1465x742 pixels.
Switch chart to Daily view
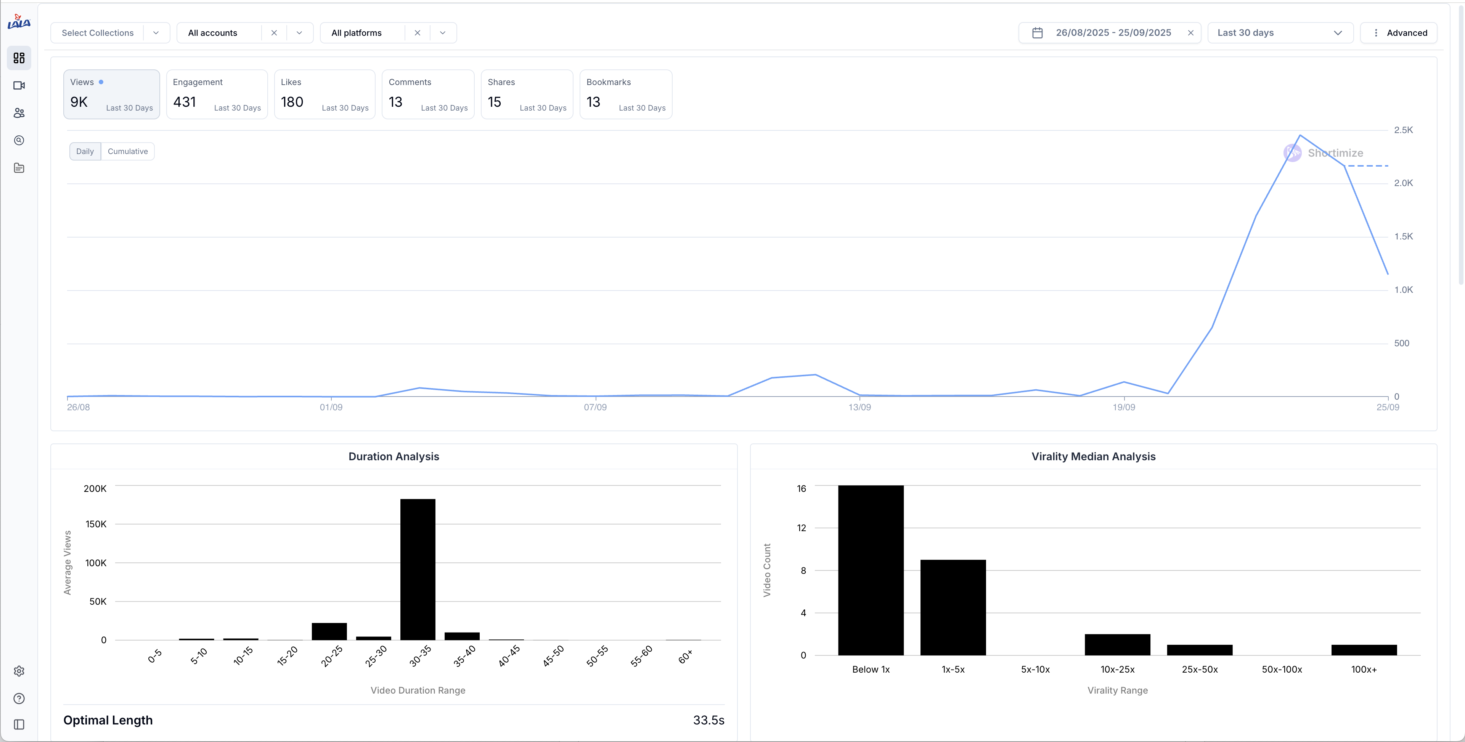point(85,151)
